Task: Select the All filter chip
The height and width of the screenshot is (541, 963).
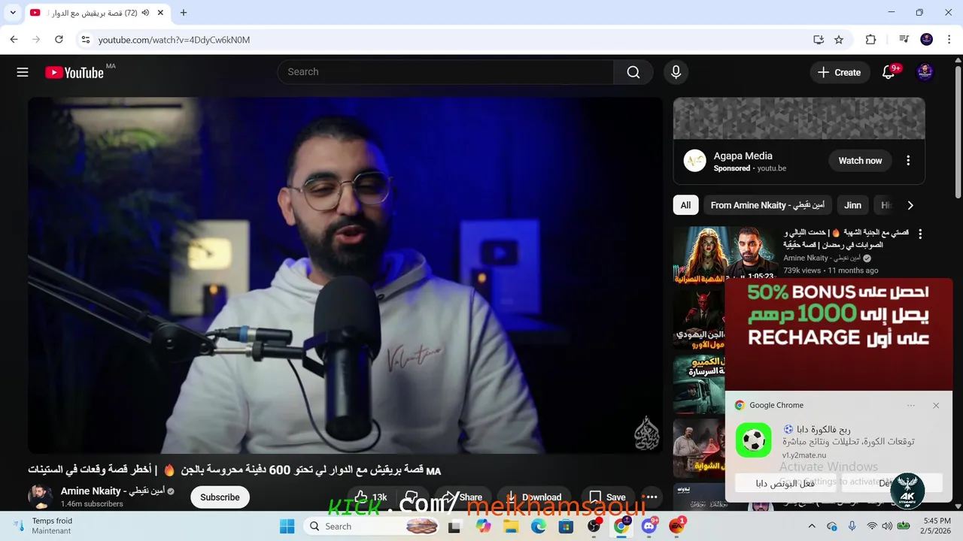Action: (685, 205)
